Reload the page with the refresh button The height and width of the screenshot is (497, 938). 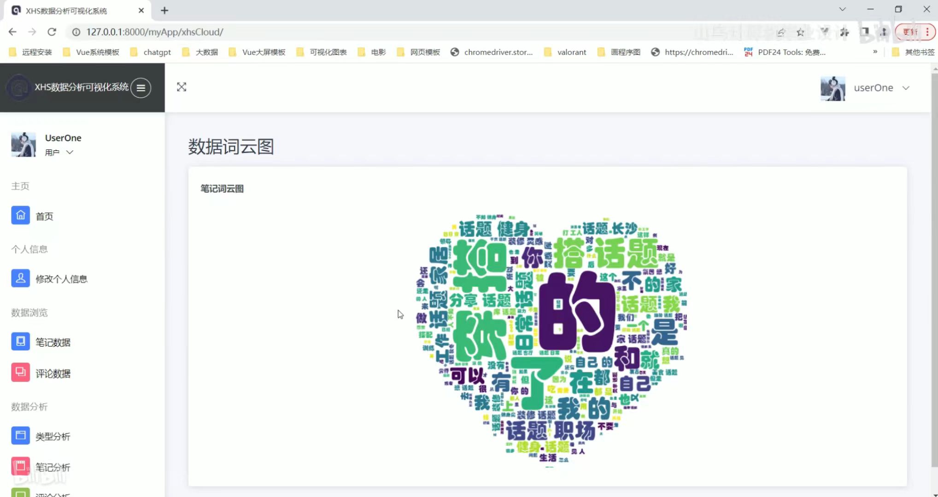pyautogui.click(x=52, y=32)
